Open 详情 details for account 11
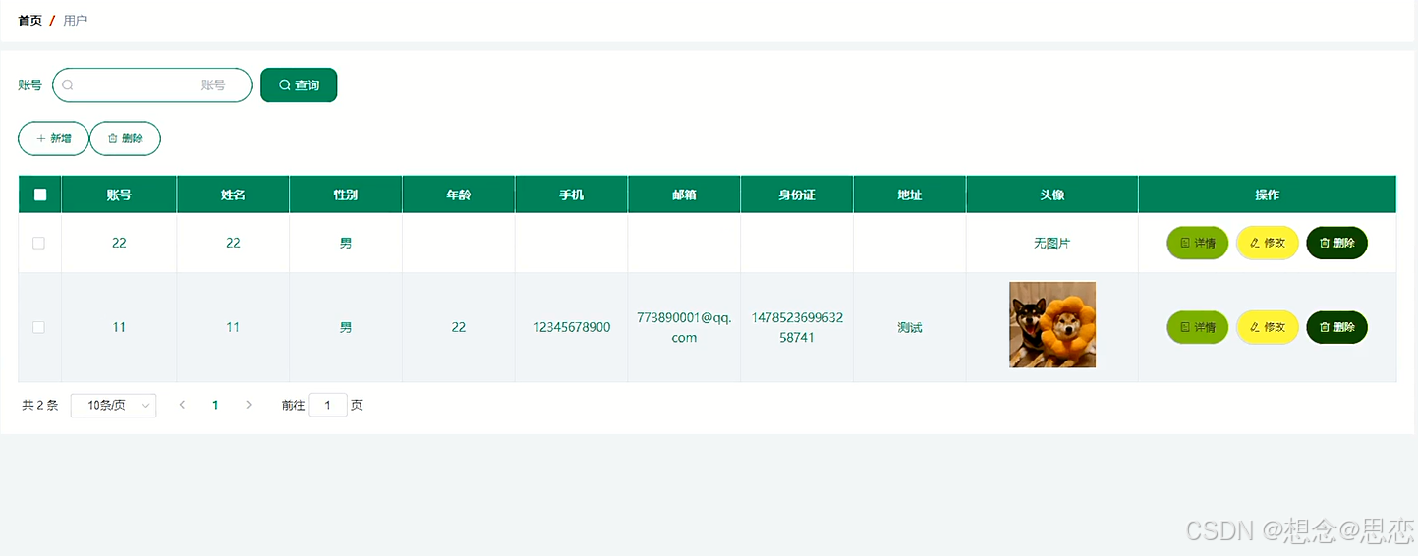Image resolution: width=1418 pixels, height=556 pixels. click(x=1197, y=327)
